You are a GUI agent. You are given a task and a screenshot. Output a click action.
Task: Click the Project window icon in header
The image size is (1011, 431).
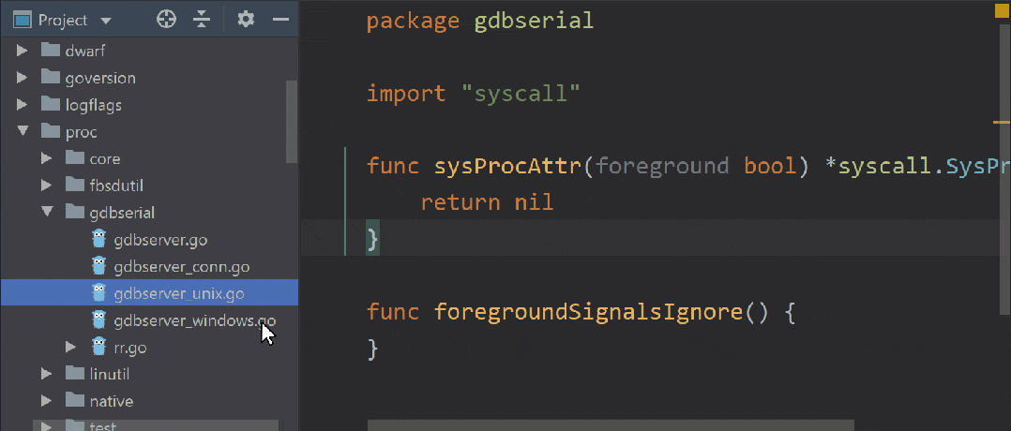tap(23, 20)
